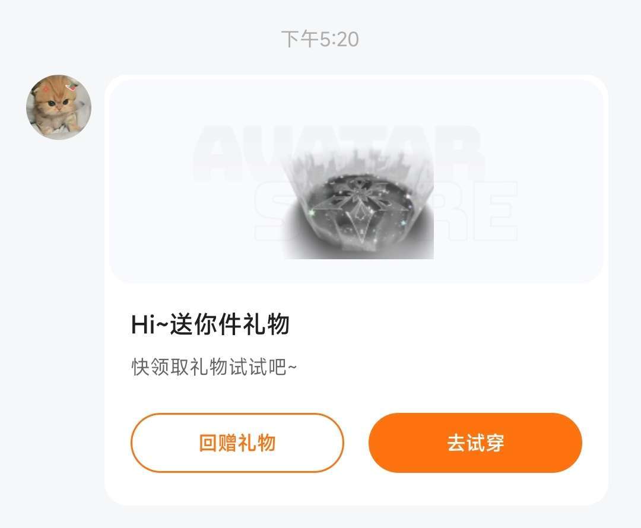The height and width of the screenshot is (528, 641).
Task: Send a return gift via 回赠礼物
Action: point(237,443)
